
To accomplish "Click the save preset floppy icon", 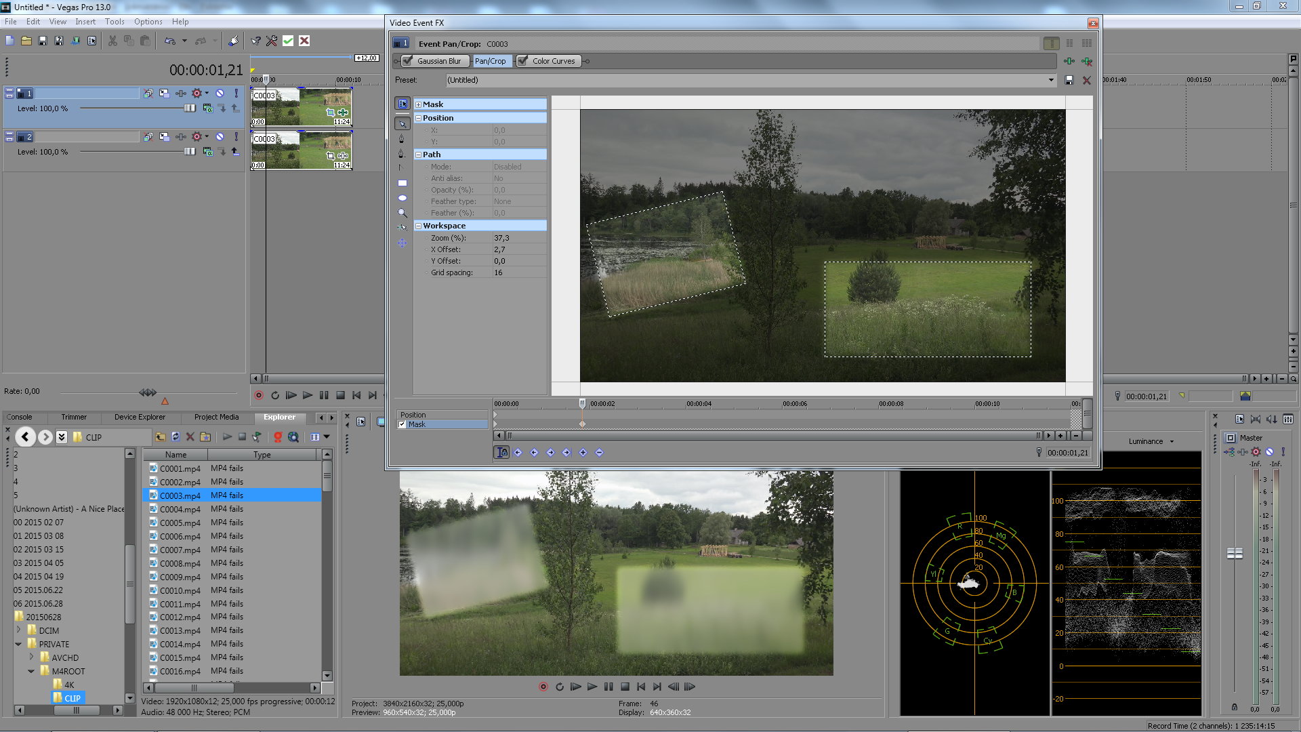I will pyautogui.click(x=1069, y=80).
